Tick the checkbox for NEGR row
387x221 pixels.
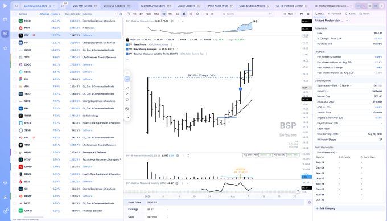pyautogui.click(x=15, y=21)
